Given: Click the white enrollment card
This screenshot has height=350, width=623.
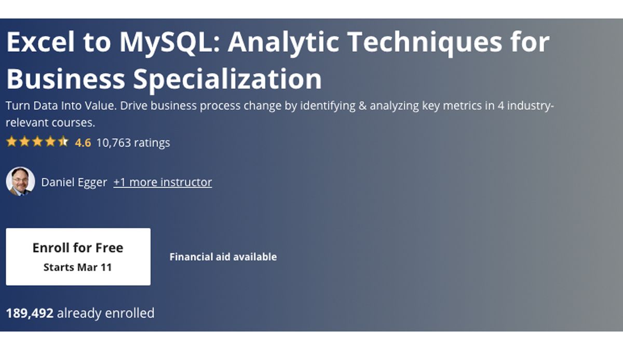Looking at the screenshot, I should (78, 257).
